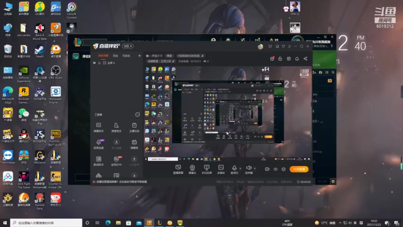This screenshot has height=227, width=403.
Task: Search friends in League client social panel
Action: [x=333, y=72]
